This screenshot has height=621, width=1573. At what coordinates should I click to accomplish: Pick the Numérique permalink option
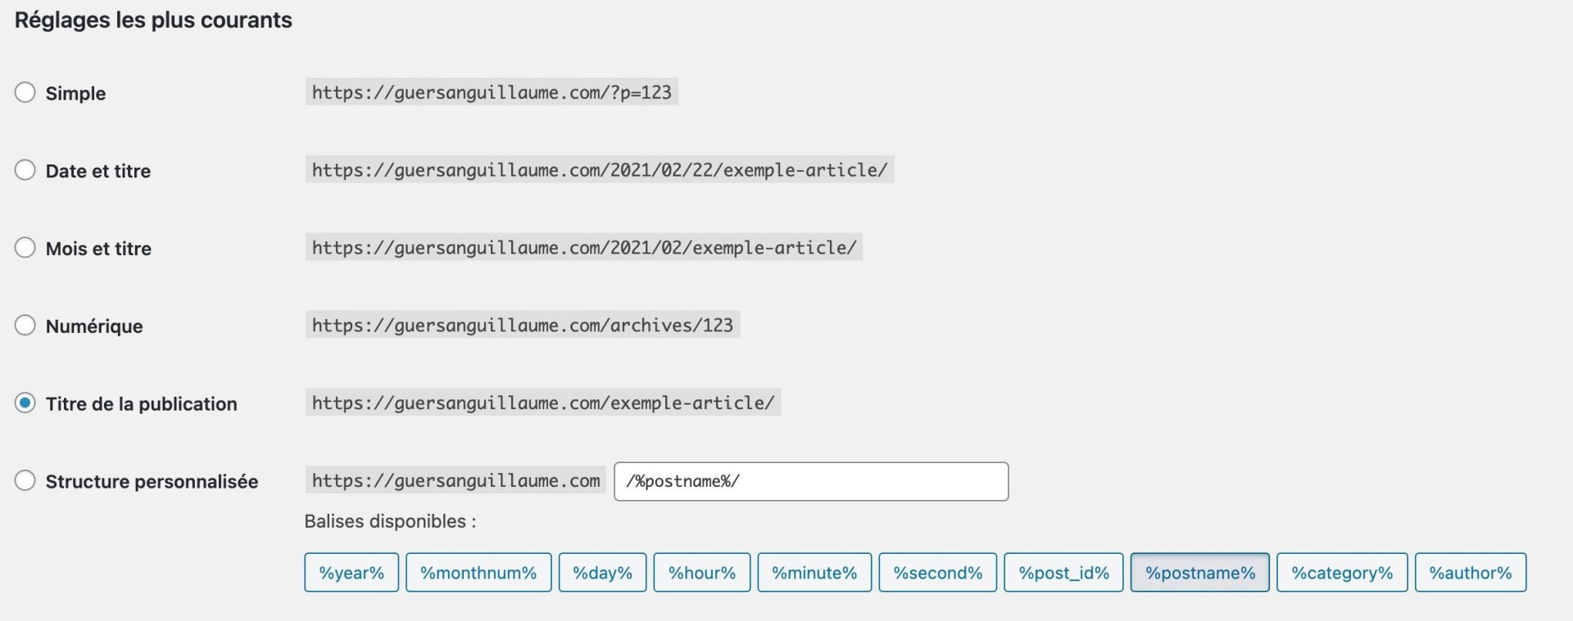(x=25, y=326)
